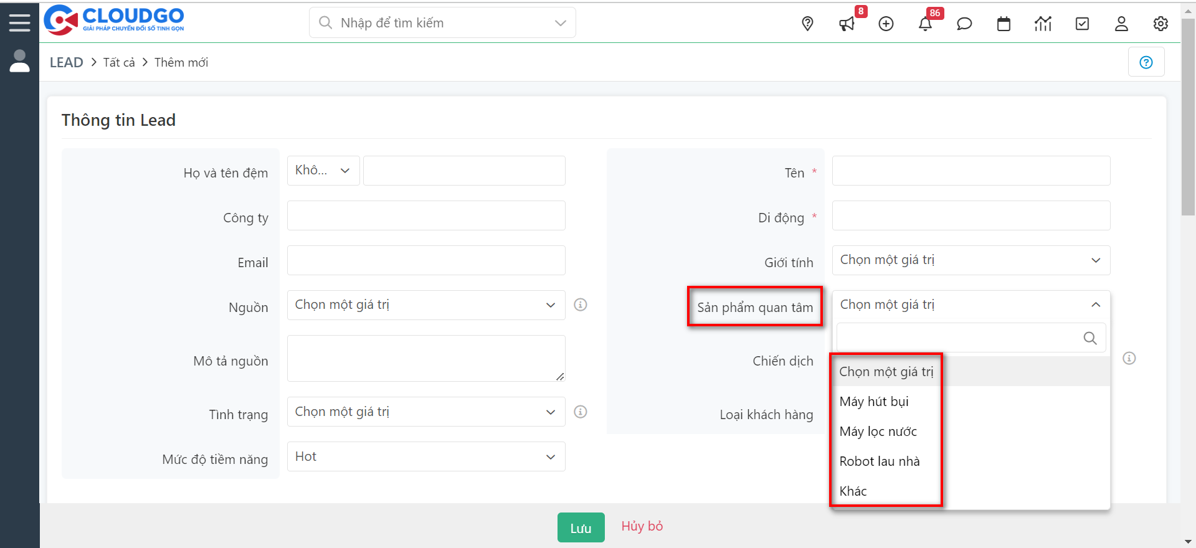The width and height of the screenshot is (1196, 548).
Task: Open the calendar icon
Action: [x=1004, y=24]
